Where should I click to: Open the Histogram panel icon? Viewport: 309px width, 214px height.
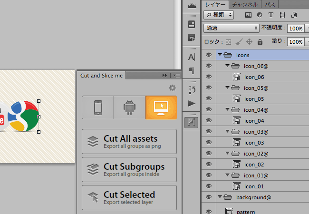[x=192, y=6]
